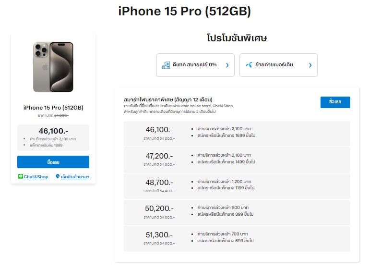Choose the 50,200.- price plan row
Viewport: 369px width, 271px height.
237,212
